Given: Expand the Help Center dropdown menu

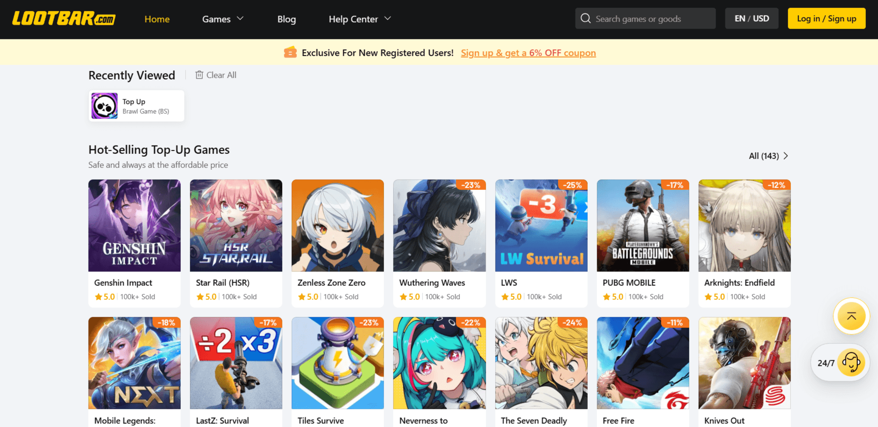Looking at the screenshot, I should coord(360,19).
